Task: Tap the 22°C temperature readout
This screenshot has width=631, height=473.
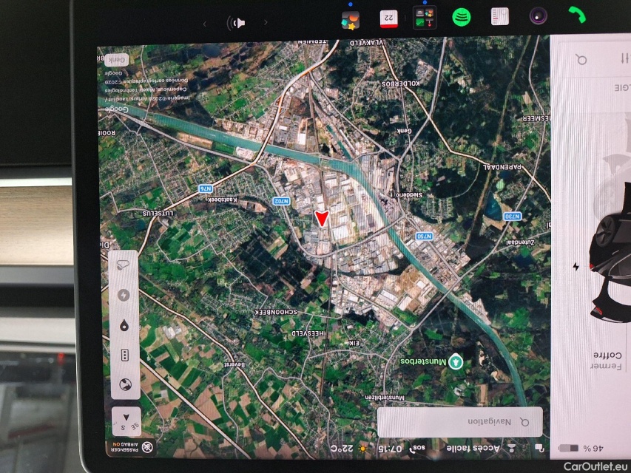Action: [x=342, y=448]
